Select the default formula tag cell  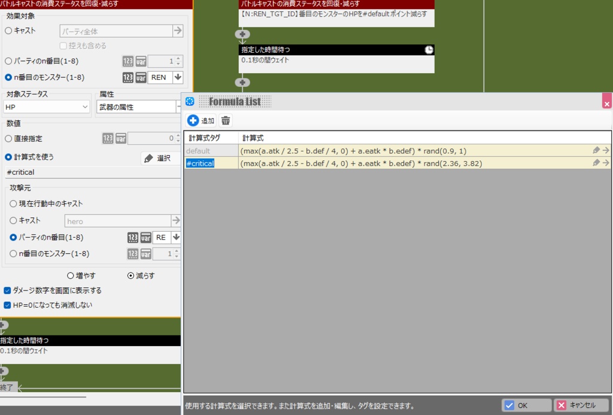point(211,150)
